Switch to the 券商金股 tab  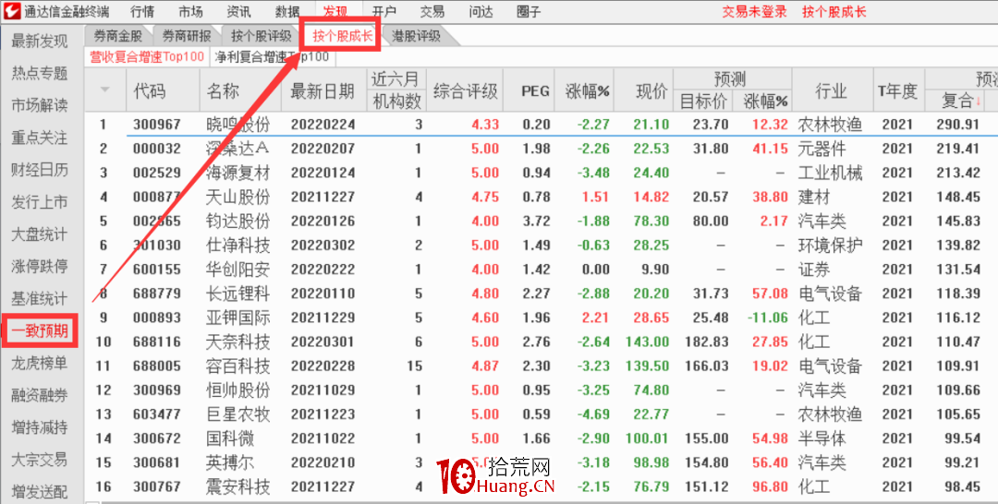click(117, 36)
